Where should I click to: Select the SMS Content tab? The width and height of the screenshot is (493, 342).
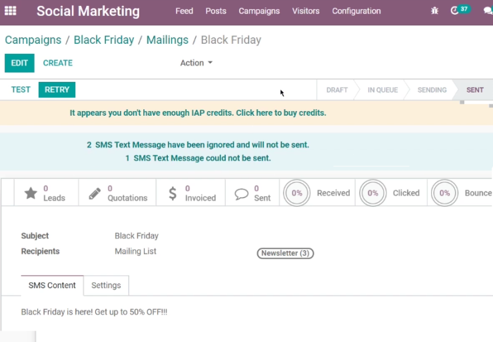pos(52,285)
